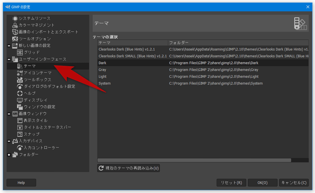Select 表示スタイル in the tree
This screenshot has height=193, width=315.
(x=36, y=121)
